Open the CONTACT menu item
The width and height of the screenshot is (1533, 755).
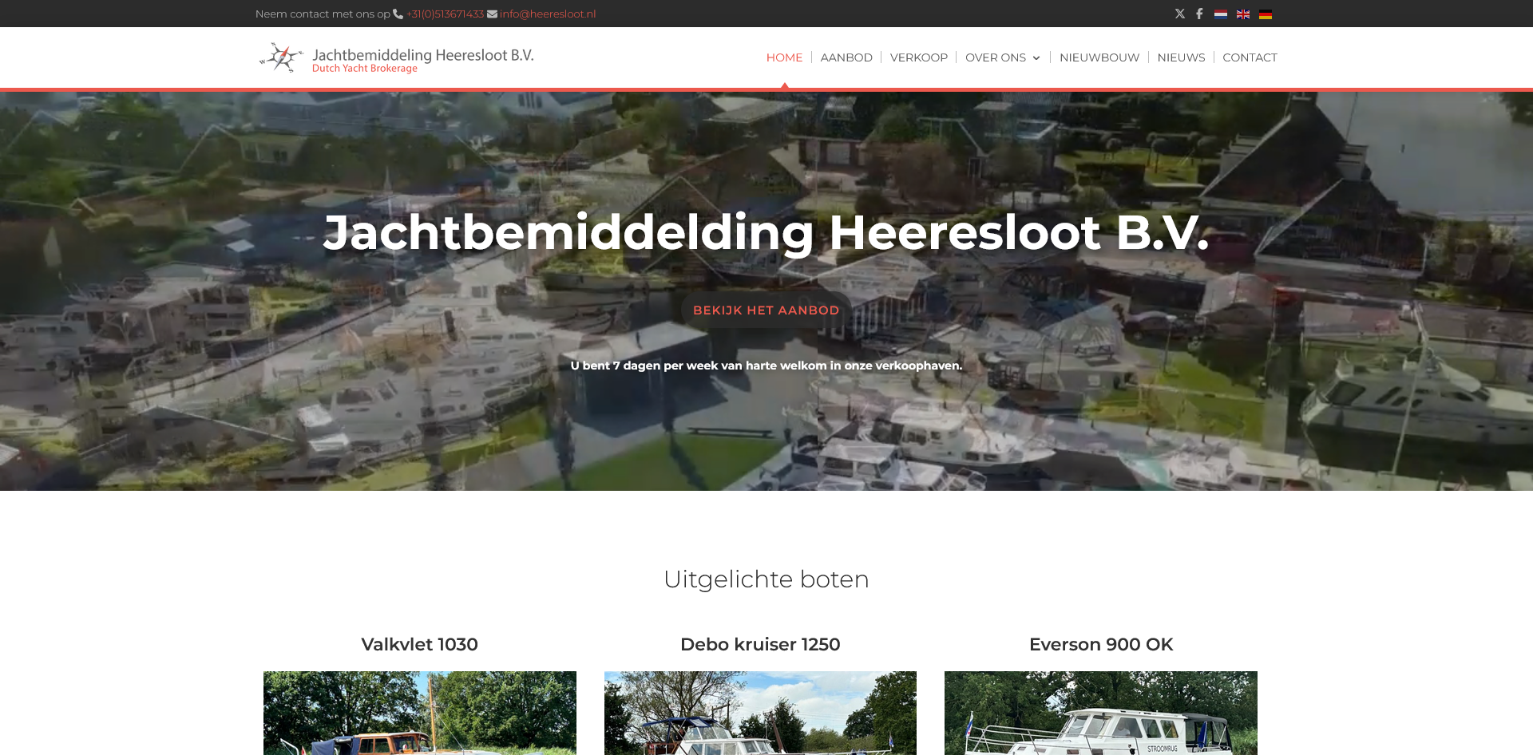coord(1250,57)
